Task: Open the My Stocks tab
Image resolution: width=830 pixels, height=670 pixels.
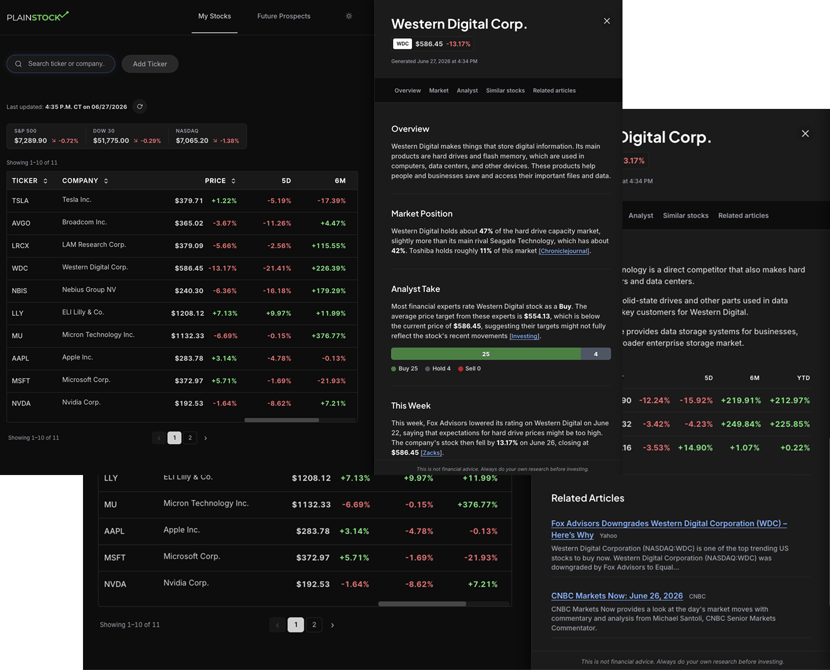Action: tap(214, 16)
